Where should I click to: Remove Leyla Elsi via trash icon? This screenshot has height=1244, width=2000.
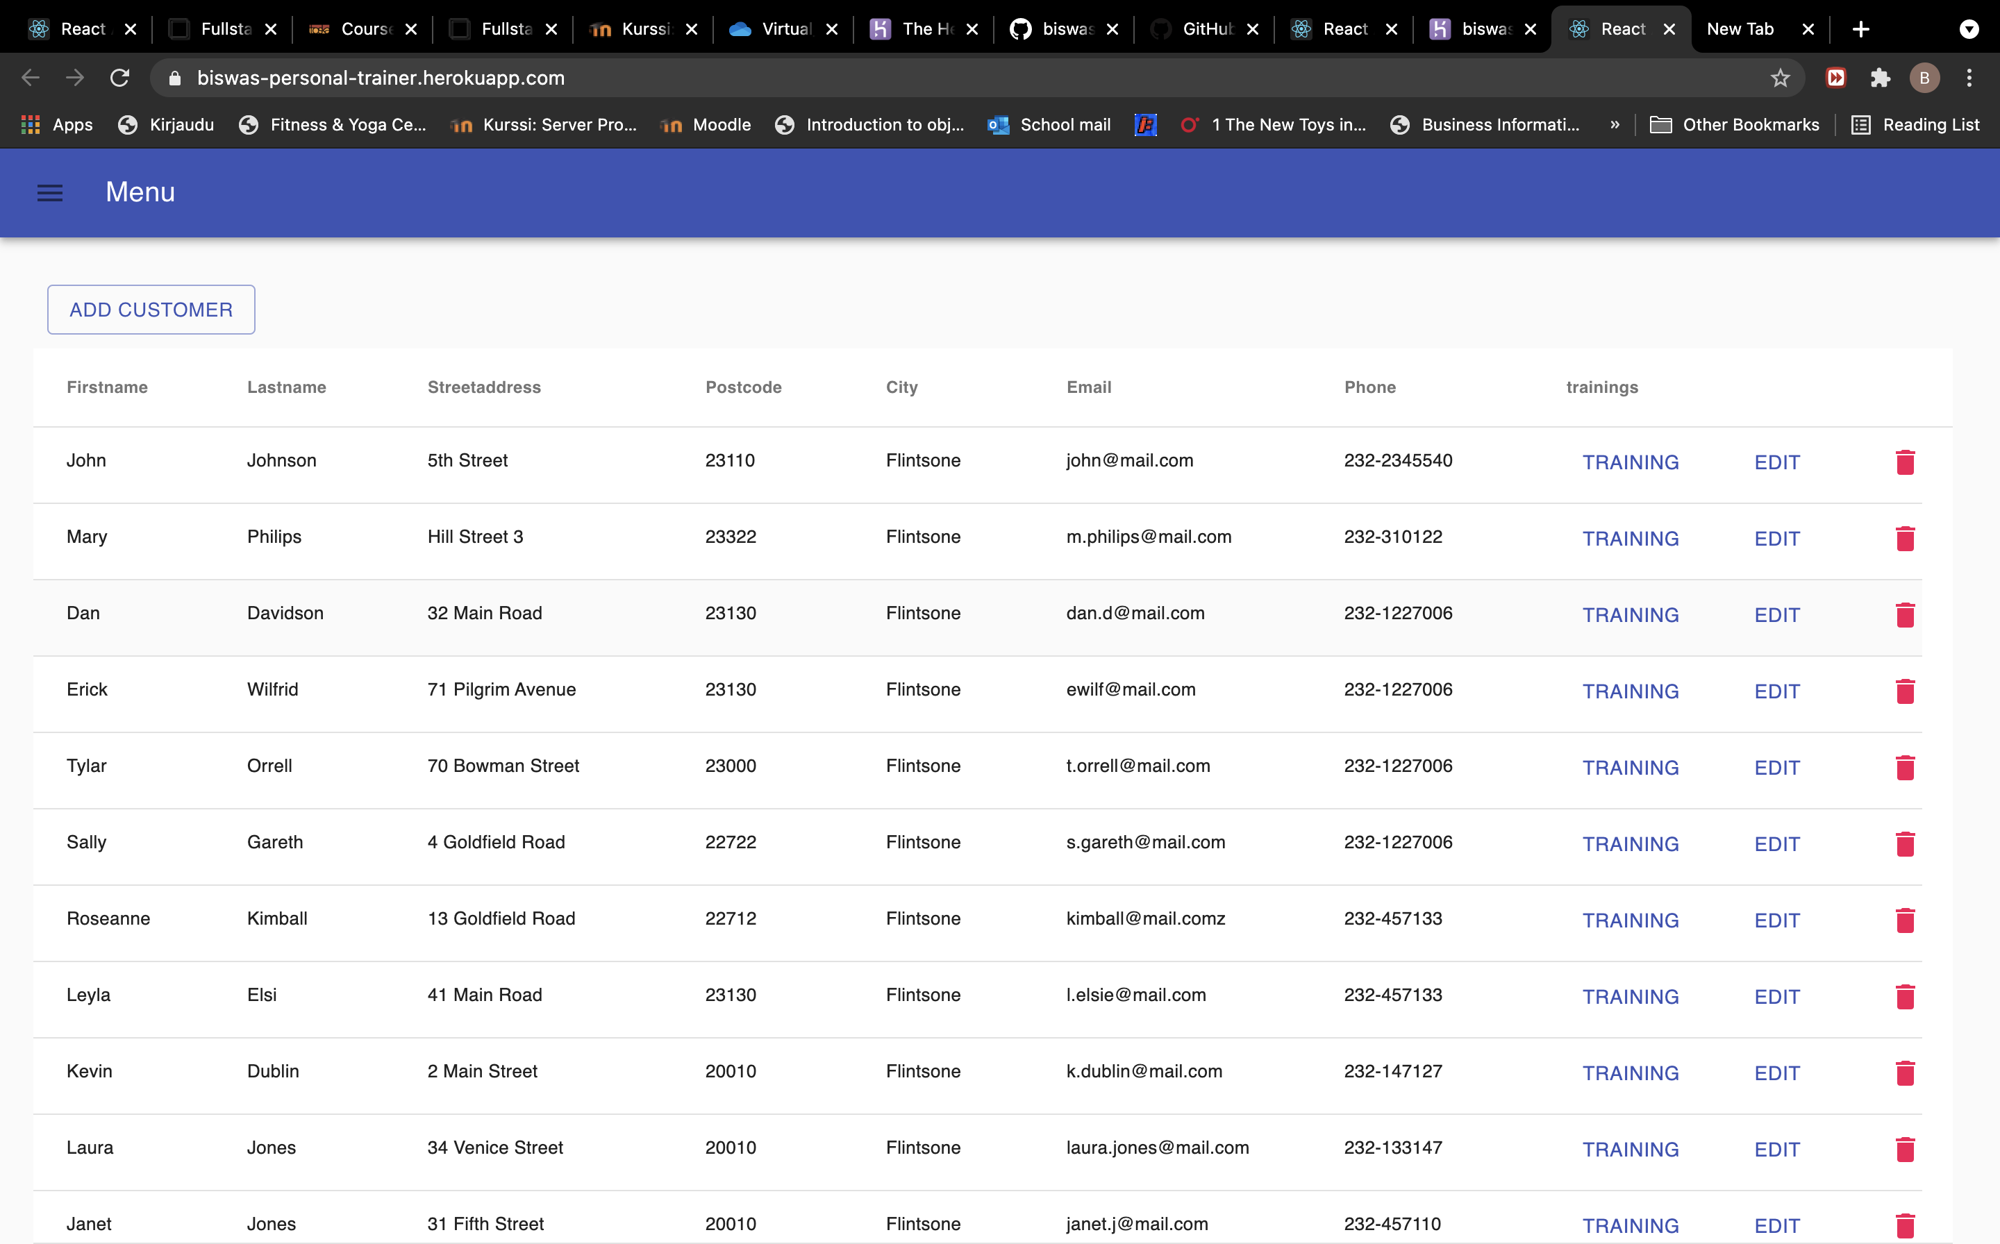coord(1905,996)
